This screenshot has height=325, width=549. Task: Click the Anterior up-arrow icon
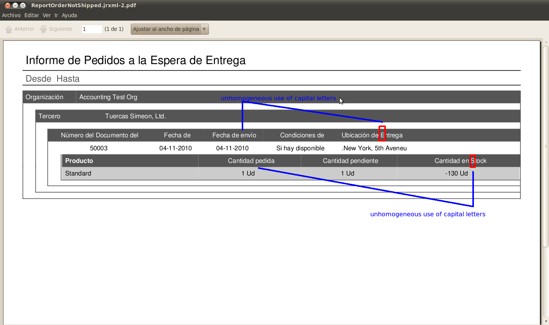tap(9, 29)
